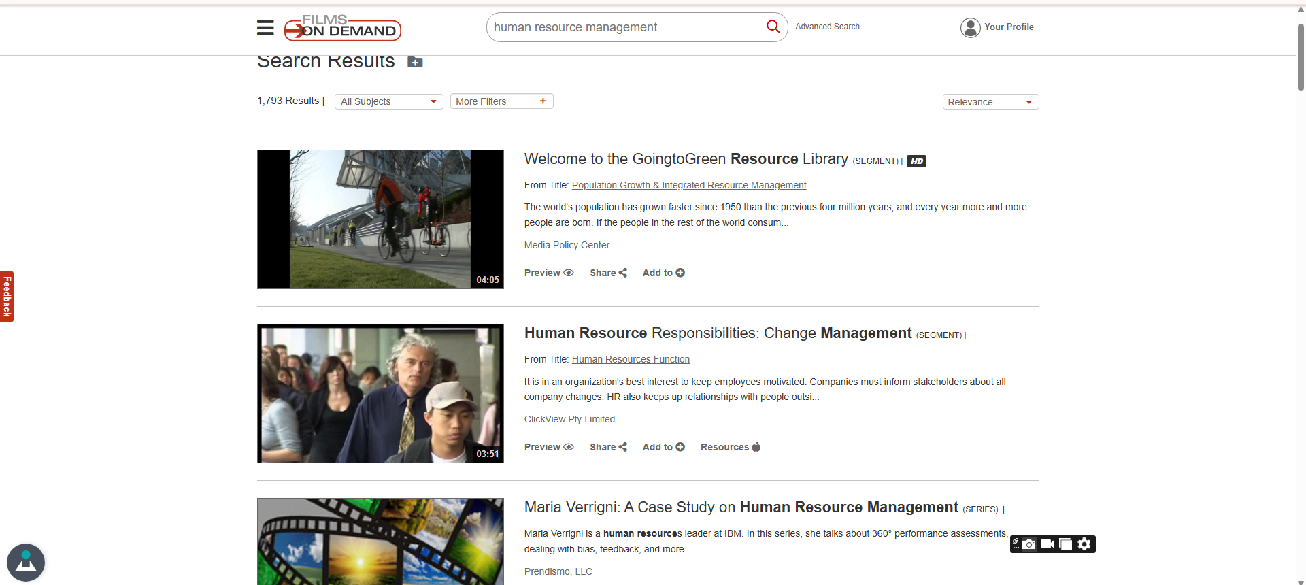Viewport: 1306px width, 585px height.
Task: Click the camera screenshot icon
Action: [1029, 544]
